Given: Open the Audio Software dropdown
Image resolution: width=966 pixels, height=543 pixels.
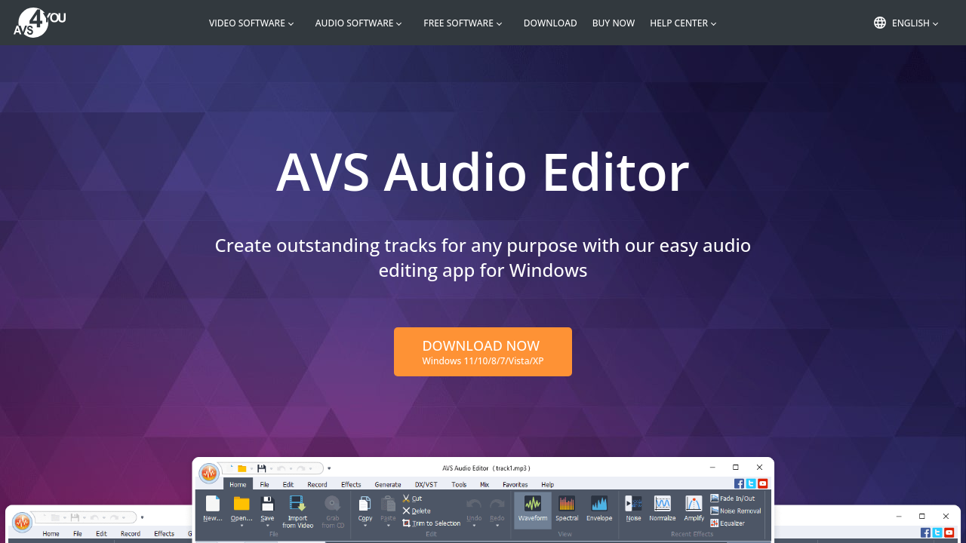Looking at the screenshot, I should click(358, 23).
